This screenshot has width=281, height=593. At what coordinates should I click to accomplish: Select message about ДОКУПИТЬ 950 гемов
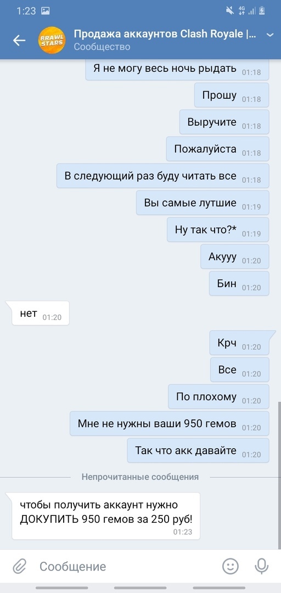tap(106, 516)
